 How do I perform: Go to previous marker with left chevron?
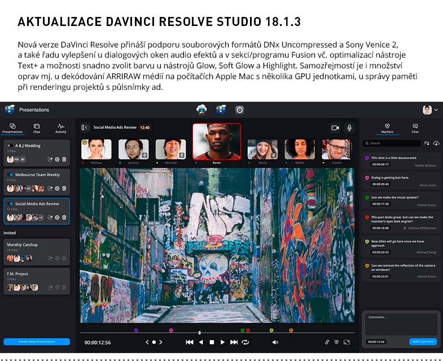coord(147,342)
